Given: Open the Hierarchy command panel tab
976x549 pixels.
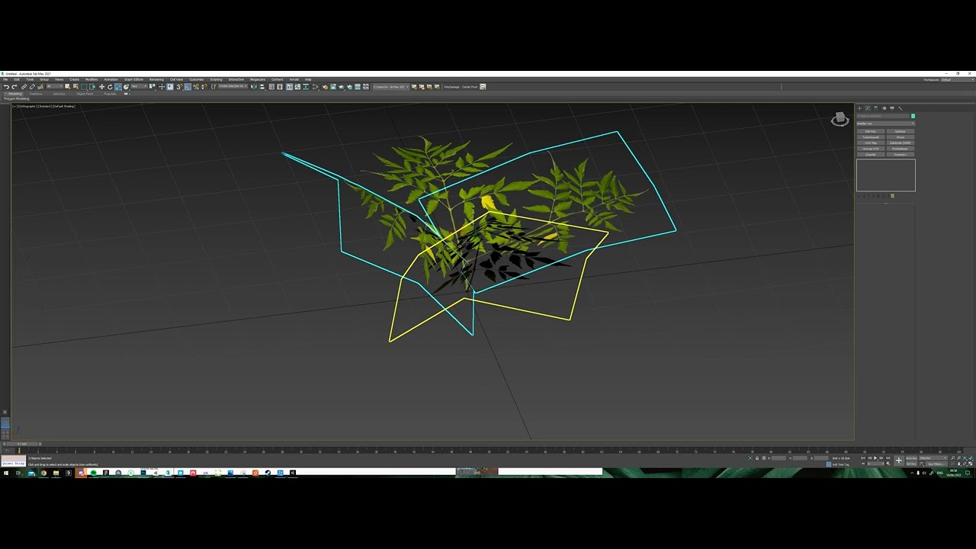Looking at the screenshot, I should 875,108.
